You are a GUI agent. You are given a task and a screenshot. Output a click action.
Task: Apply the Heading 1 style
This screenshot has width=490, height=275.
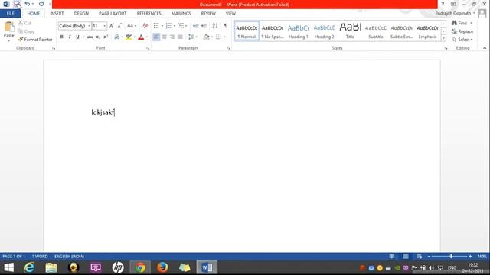[x=298, y=31]
